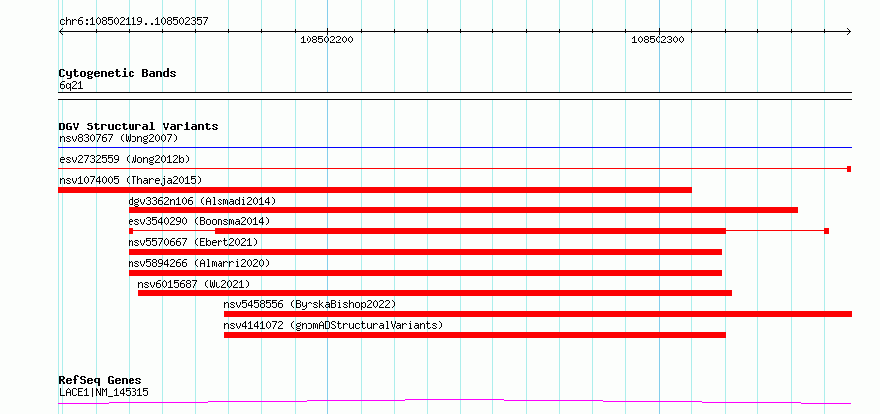The height and width of the screenshot is (414, 880).
Task: Open variant esv2732559 (Wong2012b) label
Action: tap(125, 159)
